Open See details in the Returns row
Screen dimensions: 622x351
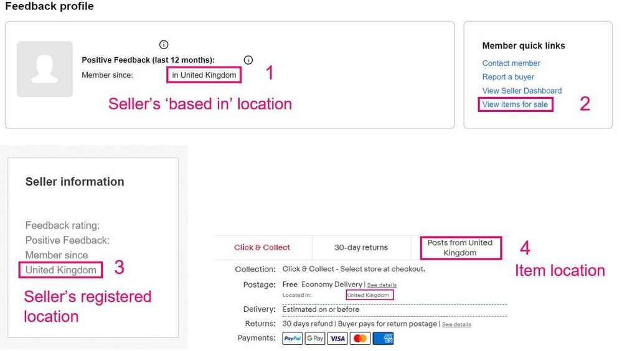point(456,324)
